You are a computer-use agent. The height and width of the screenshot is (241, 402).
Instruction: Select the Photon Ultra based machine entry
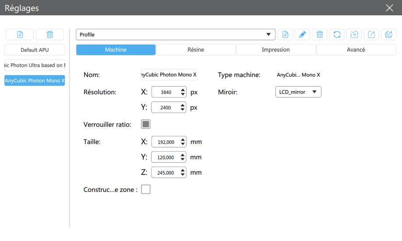click(35, 65)
